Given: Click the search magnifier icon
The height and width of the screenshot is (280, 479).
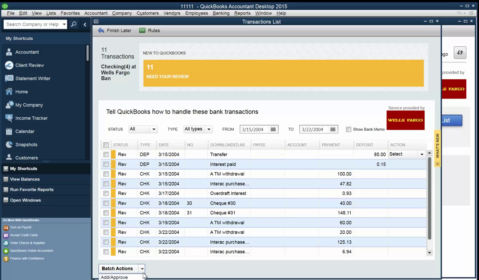Looking at the screenshot, I should tap(74, 24).
